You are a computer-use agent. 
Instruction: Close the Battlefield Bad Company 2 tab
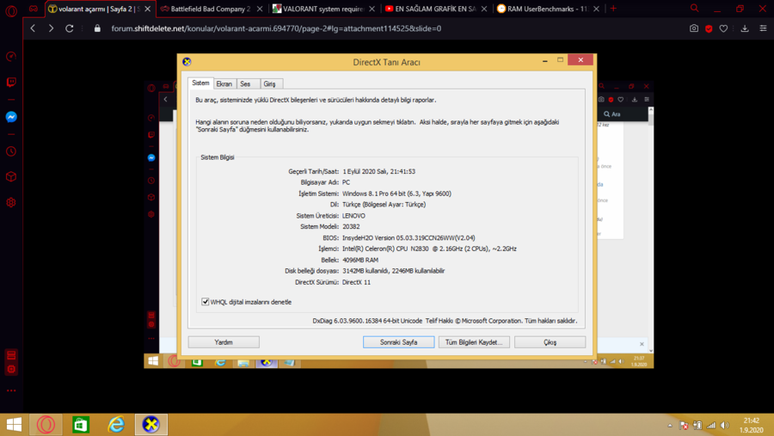[x=260, y=9]
